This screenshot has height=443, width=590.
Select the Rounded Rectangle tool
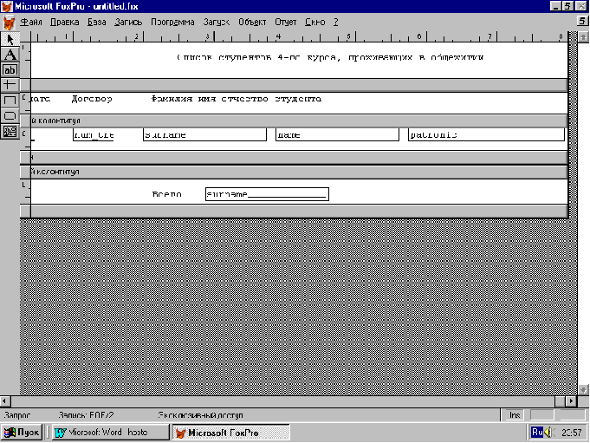tap(10, 116)
